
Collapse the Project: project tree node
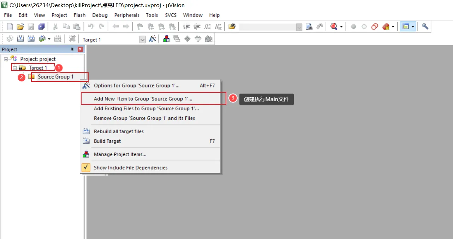click(x=6, y=59)
